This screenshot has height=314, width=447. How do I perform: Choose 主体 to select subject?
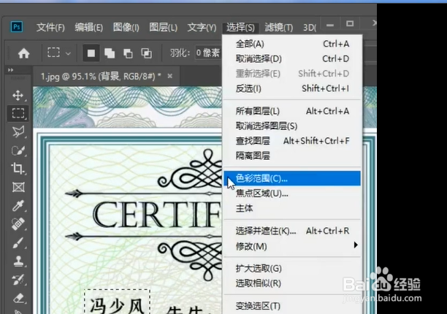(x=292, y=208)
